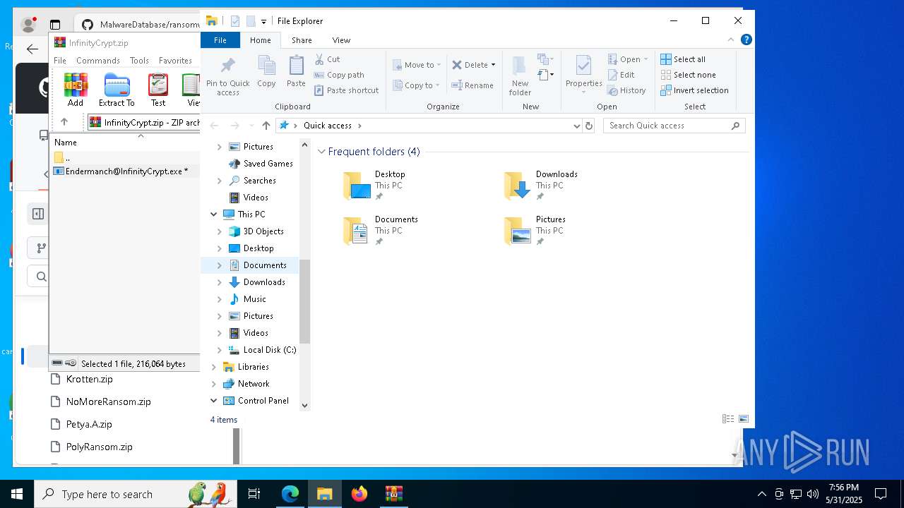Screen dimensions: 904x508
Task: Click the Paste ribbon icon
Action: [x=296, y=71]
